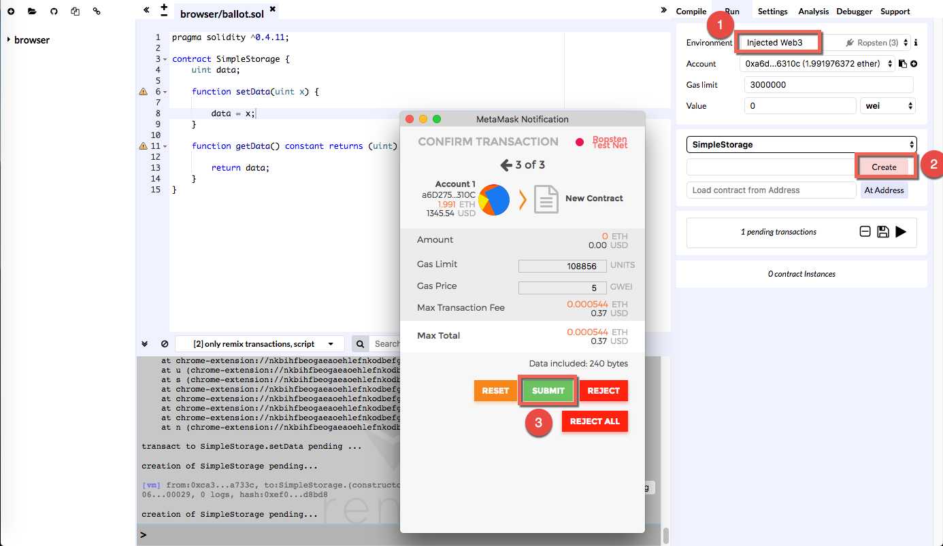The width and height of the screenshot is (943, 546).
Task: Save pending transactions with the floppy icon
Action: pyautogui.click(x=883, y=232)
